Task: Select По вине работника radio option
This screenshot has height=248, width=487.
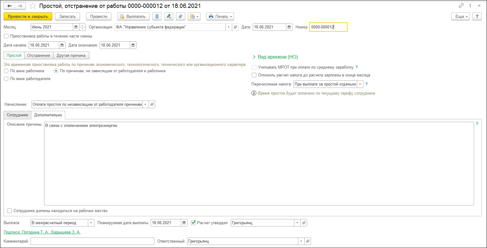Action: pos(6,71)
